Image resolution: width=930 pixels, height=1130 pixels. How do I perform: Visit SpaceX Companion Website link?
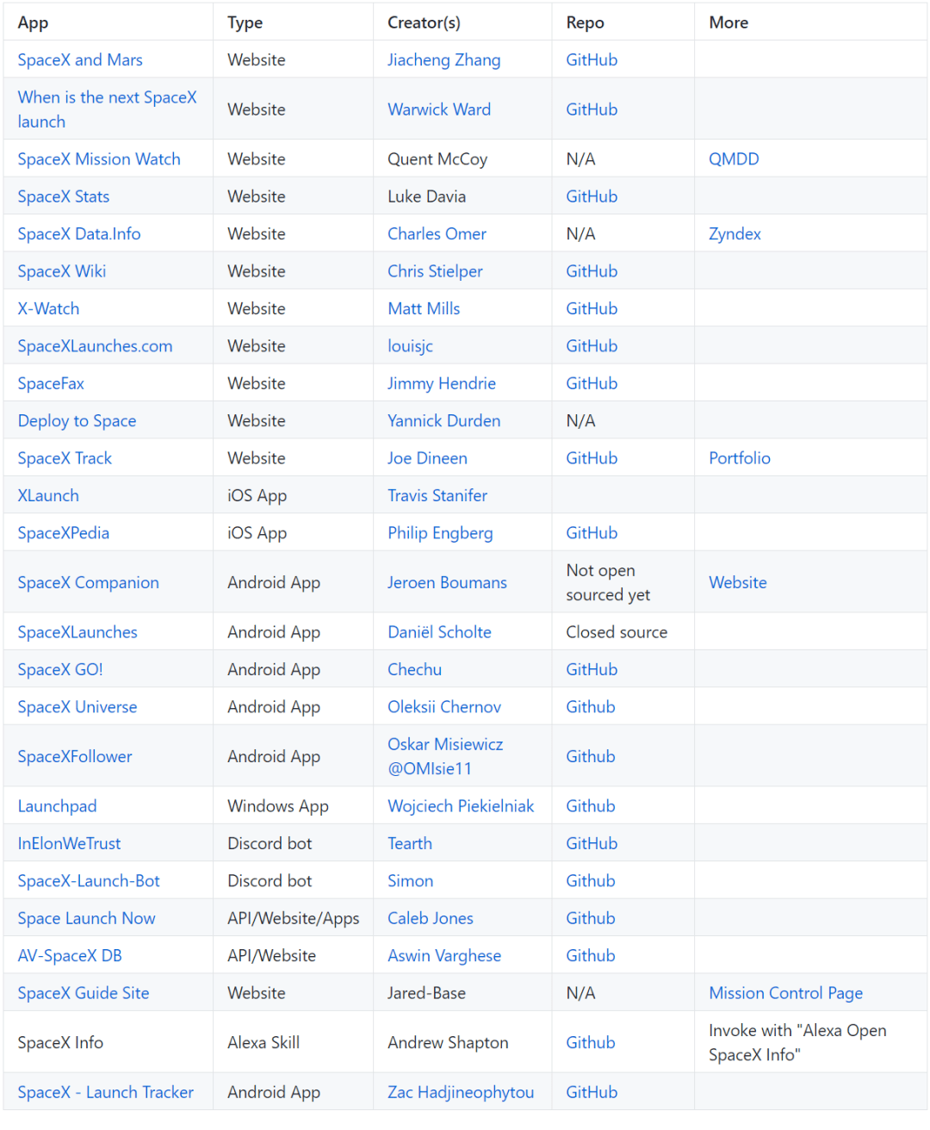pyautogui.click(x=737, y=583)
